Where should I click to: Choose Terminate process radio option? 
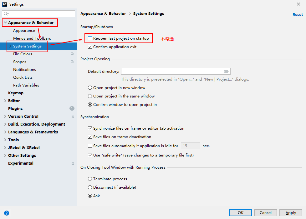[x=90, y=179]
